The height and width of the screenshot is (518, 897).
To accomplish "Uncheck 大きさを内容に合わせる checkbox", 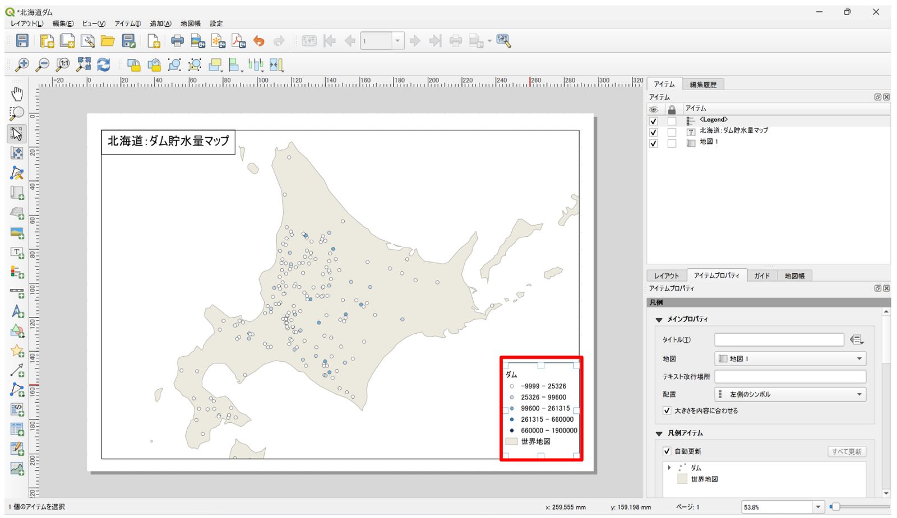I will [x=667, y=410].
